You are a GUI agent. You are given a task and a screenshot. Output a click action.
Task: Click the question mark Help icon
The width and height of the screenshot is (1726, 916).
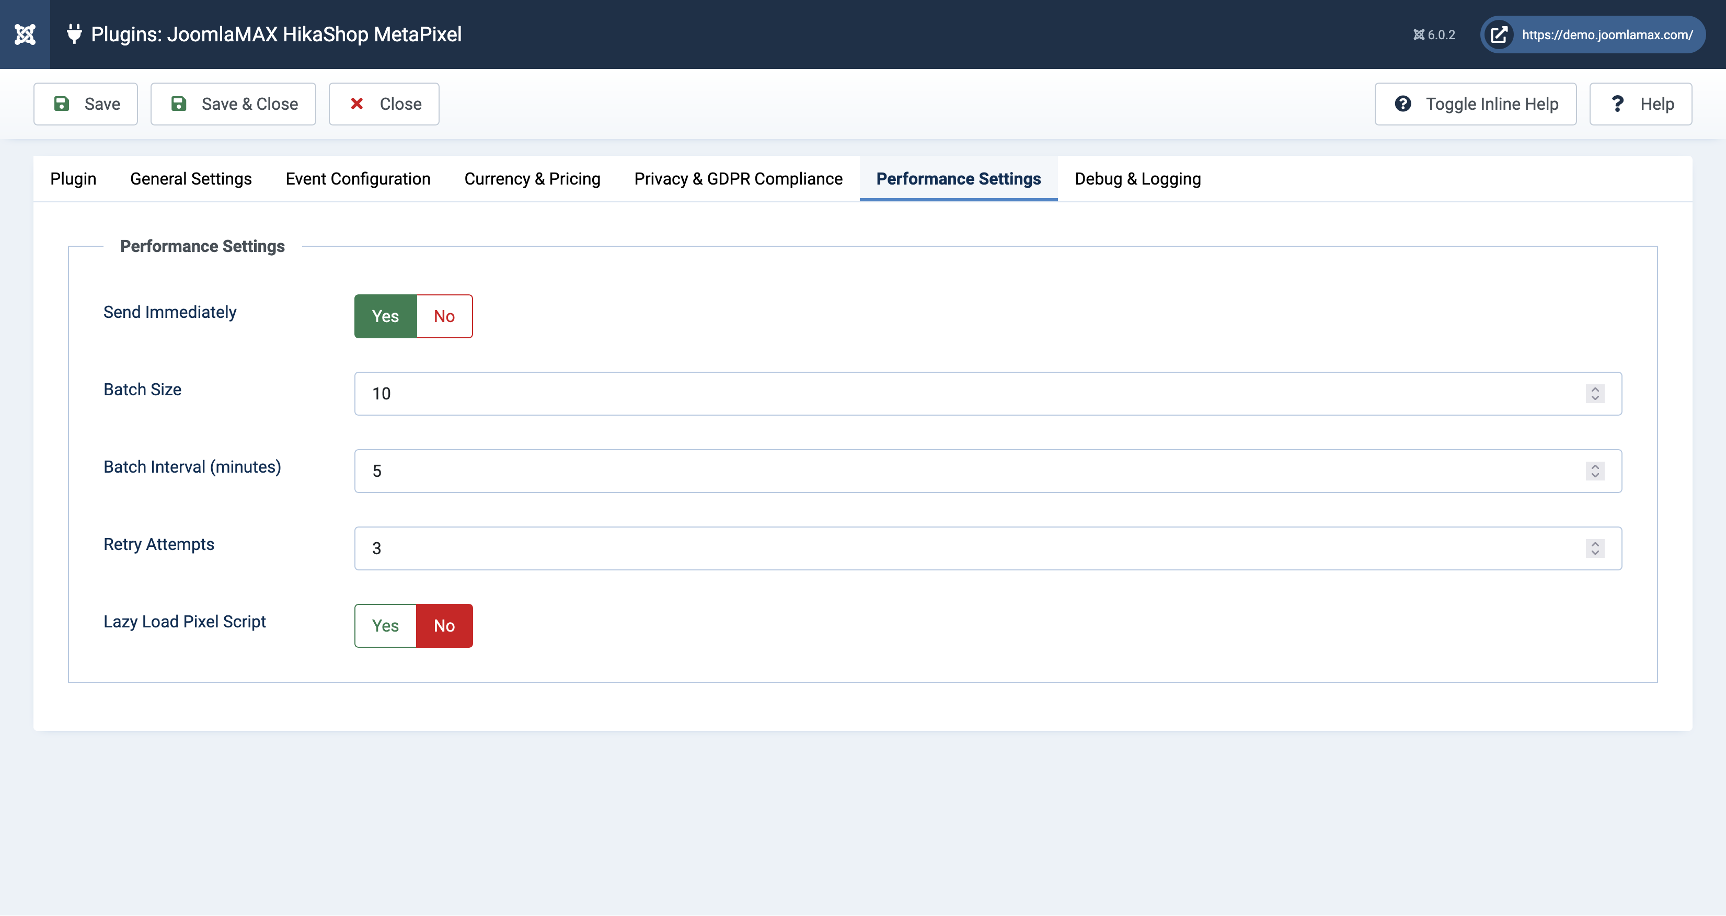[1617, 104]
